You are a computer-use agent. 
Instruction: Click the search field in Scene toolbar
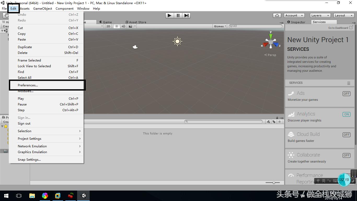pos(255,26)
